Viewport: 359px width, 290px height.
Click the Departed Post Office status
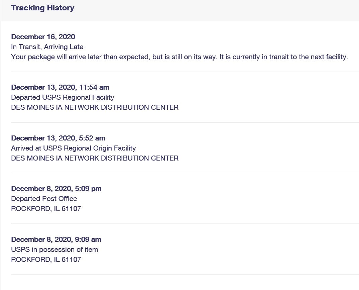tap(44, 199)
